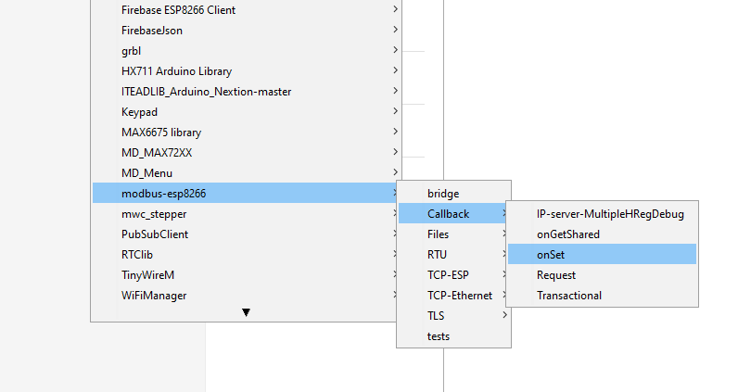Open MD_MAX72XX library examples
Viewport: 738px width, 392px height.
[247, 153]
